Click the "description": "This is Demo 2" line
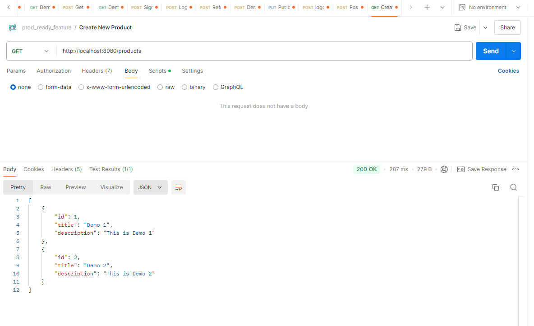 click(x=105, y=274)
